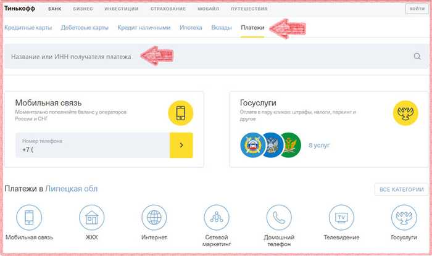Image resolution: width=432 pixels, height=256 pixels.
Task: Click the Войти login button
Action: point(417,9)
